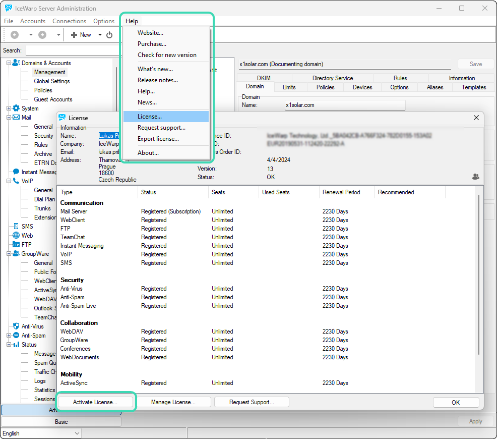Click the Anti-Spam blue circle icon
The width and height of the screenshot is (498, 439).
16,335
